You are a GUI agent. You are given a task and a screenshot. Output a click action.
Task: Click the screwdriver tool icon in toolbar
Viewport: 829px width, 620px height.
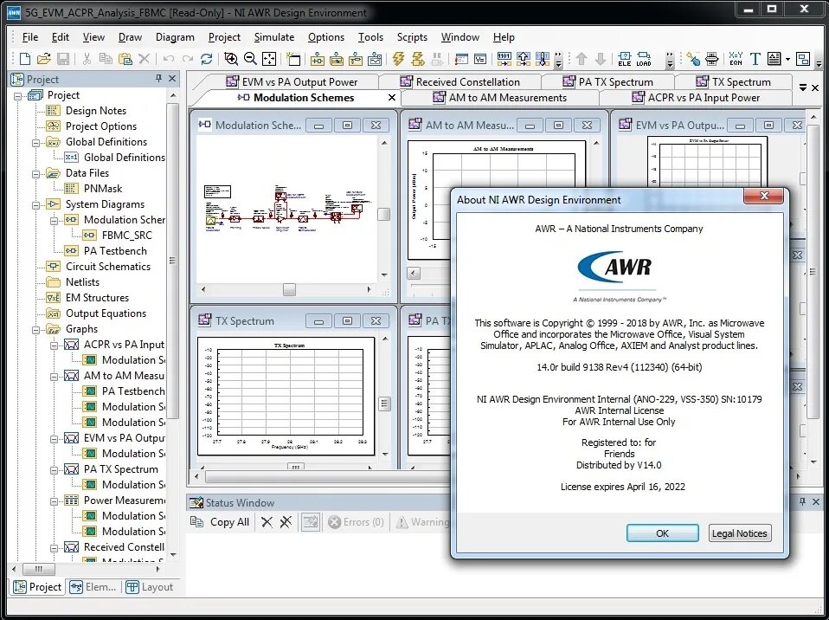693,59
